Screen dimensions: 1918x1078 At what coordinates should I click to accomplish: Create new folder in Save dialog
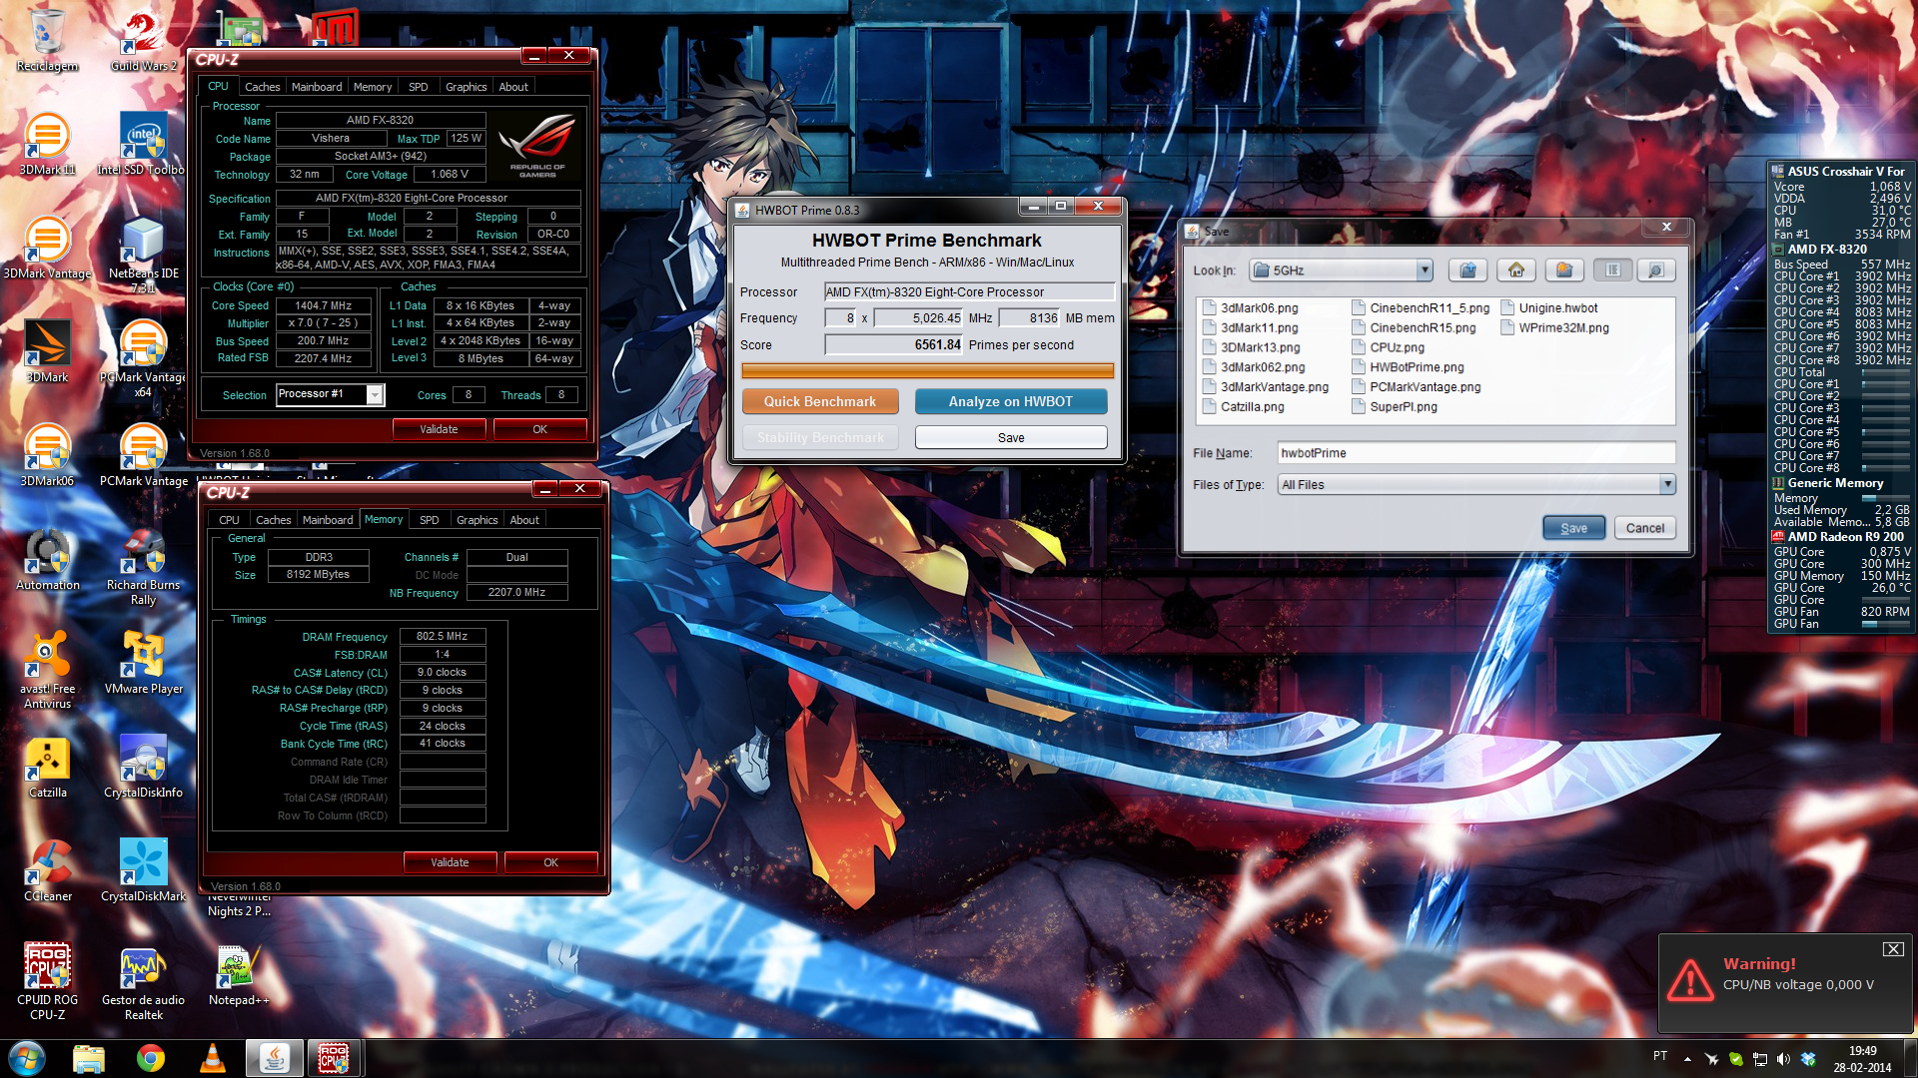[1564, 270]
